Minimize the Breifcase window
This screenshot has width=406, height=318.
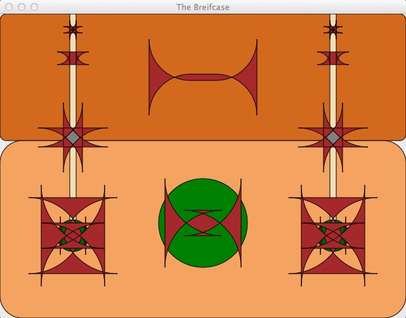click(x=22, y=7)
